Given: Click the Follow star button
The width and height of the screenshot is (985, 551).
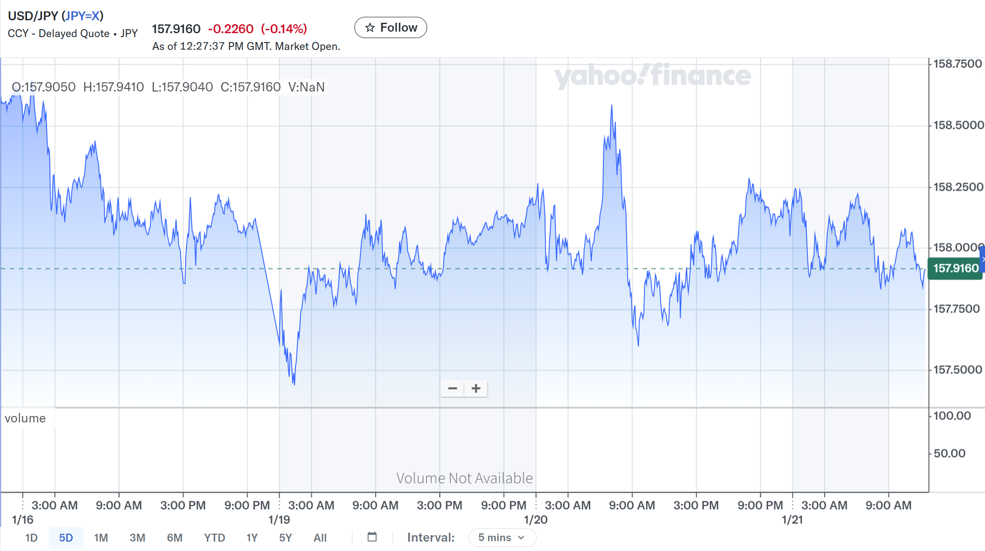Looking at the screenshot, I should [x=391, y=28].
